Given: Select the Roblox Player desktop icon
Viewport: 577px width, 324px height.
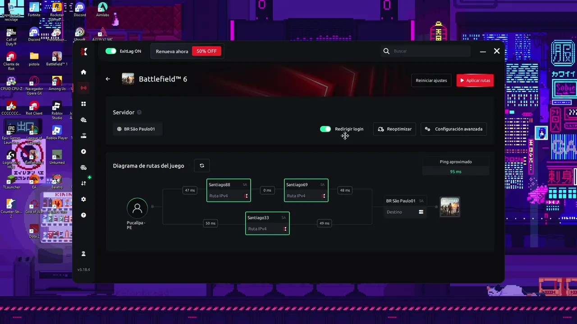Looking at the screenshot, I should (x=57, y=133).
